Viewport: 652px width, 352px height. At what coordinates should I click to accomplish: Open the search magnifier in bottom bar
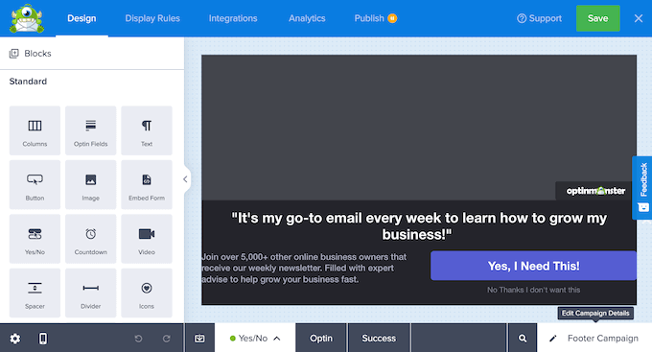[x=523, y=339]
